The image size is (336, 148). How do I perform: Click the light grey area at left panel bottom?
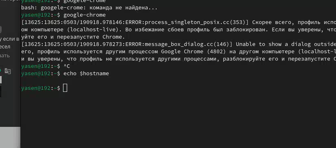(10, 137)
